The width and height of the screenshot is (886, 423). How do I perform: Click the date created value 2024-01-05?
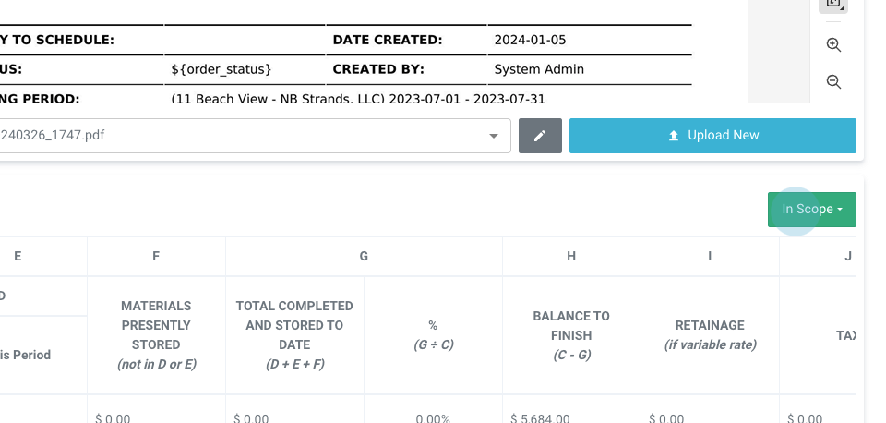pyautogui.click(x=522, y=40)
